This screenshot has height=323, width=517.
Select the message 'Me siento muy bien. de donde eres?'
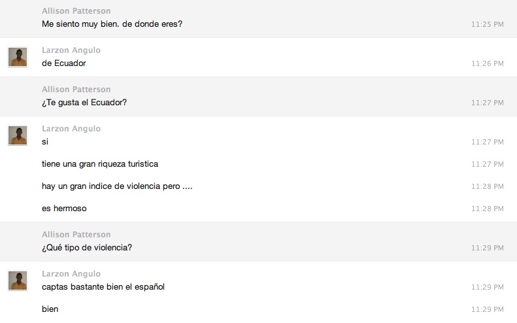tap(112, 24)
